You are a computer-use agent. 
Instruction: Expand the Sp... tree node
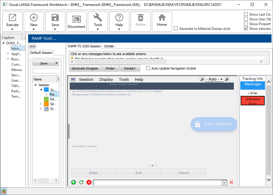[x=41, y=104]
